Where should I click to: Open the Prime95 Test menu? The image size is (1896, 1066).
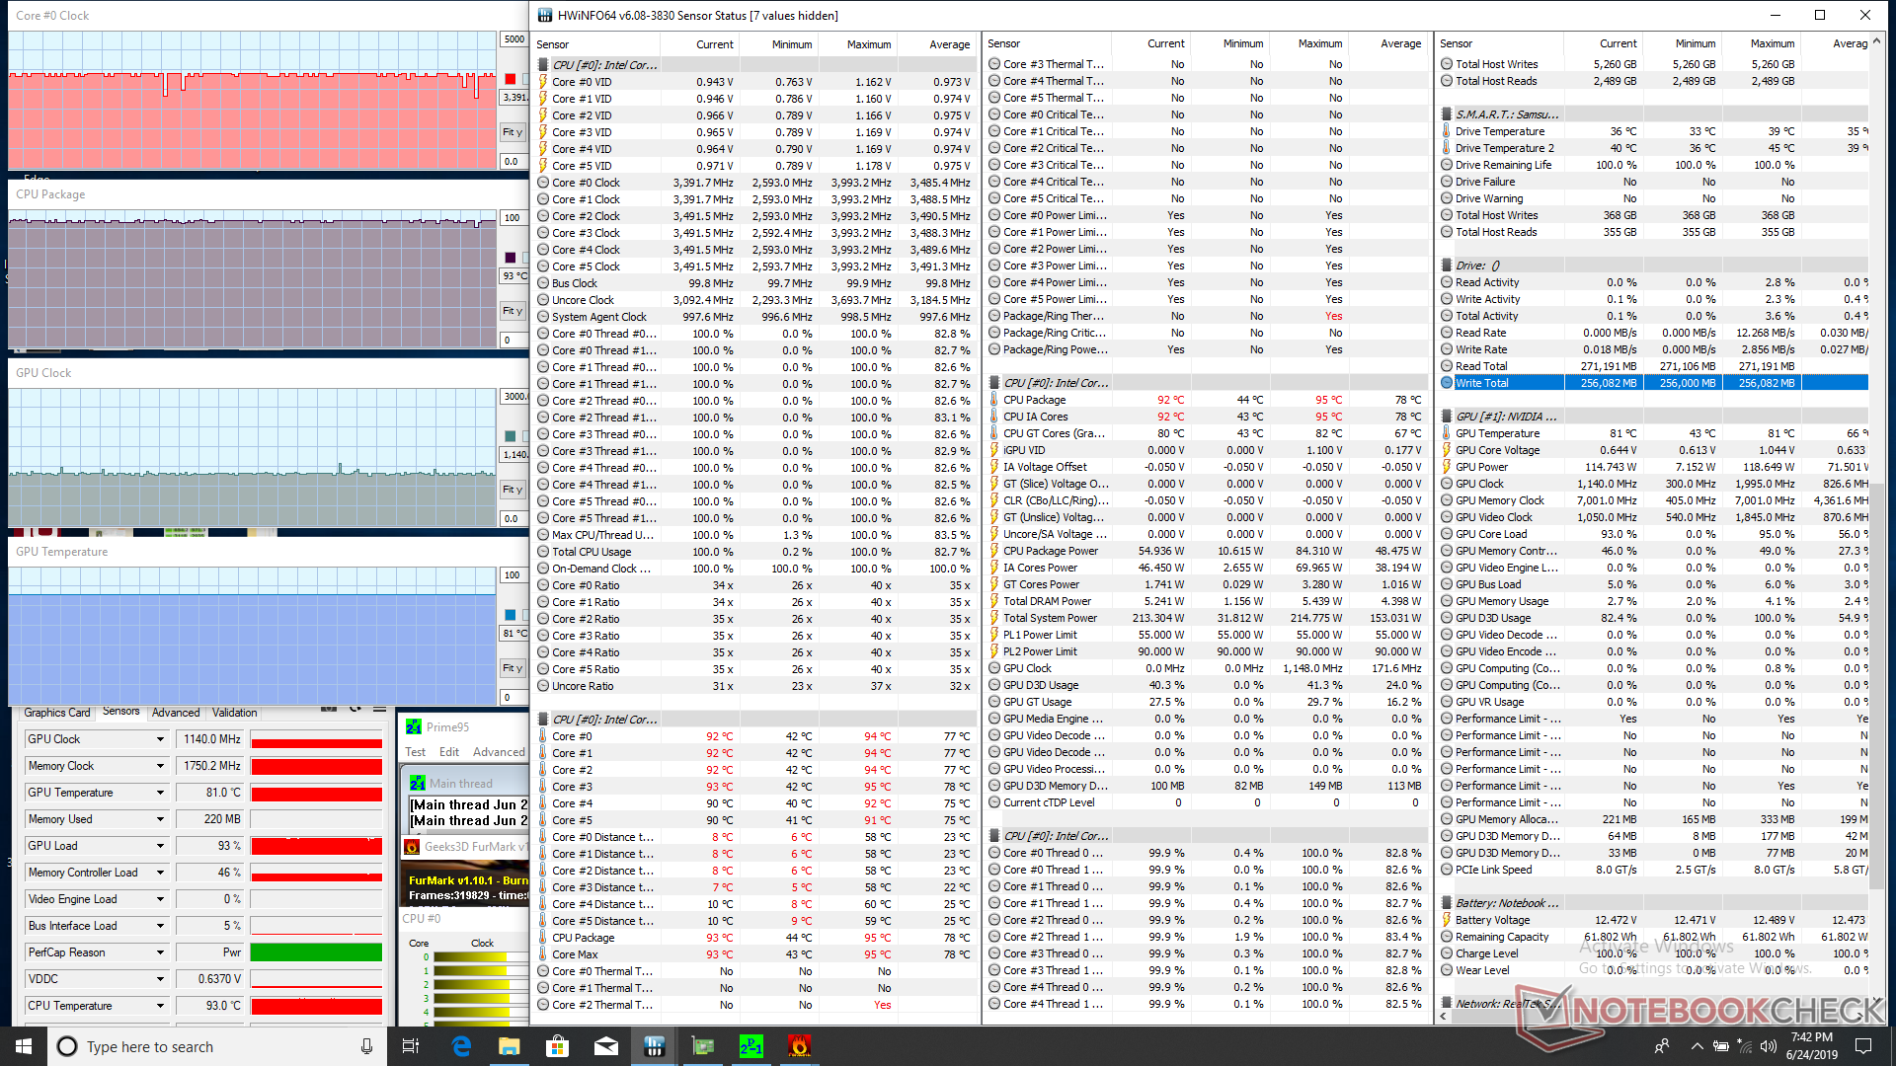(x=415, y=752)
